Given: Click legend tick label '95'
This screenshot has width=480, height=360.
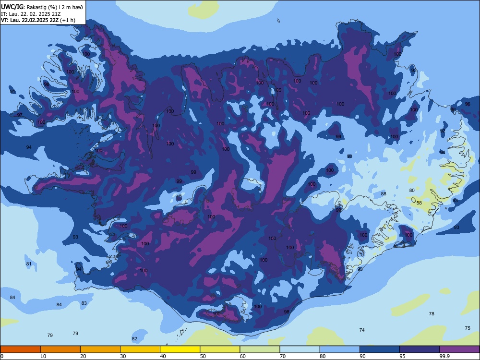Looking at the screenshot, I should (402, 356).
